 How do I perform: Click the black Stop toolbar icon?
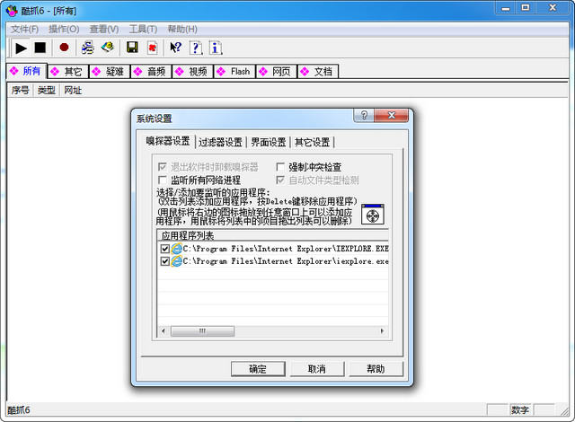40,48
